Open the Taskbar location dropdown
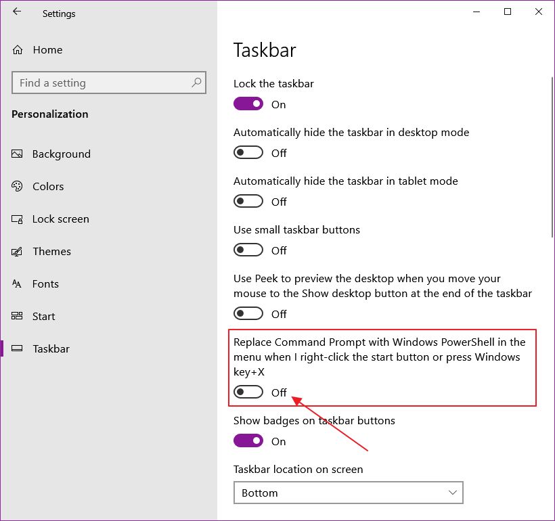This screenshot has width=555, height=521. pyautogui.click(x=349, y=493)
